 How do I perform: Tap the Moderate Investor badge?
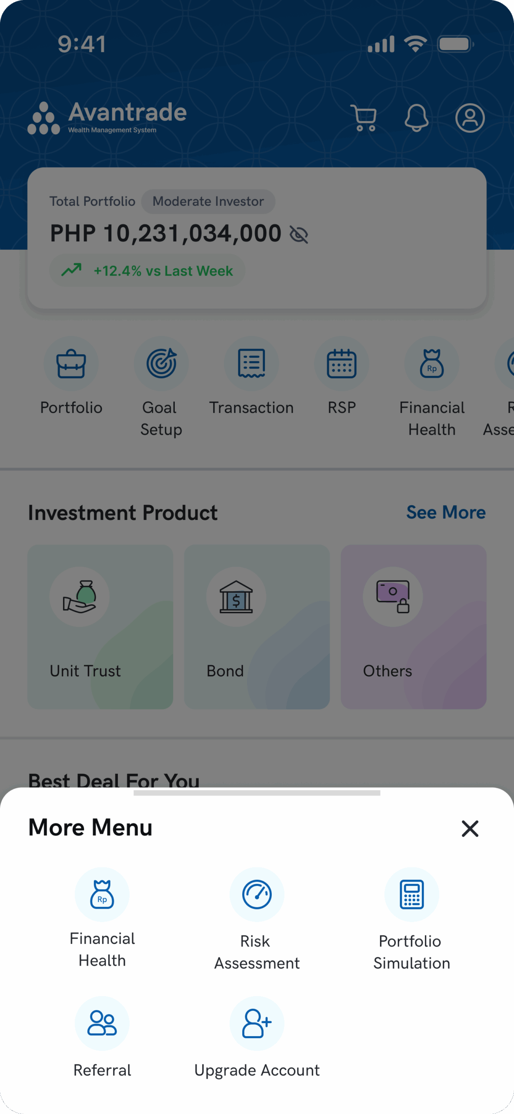pyautogui.click(x=208, y=201)
